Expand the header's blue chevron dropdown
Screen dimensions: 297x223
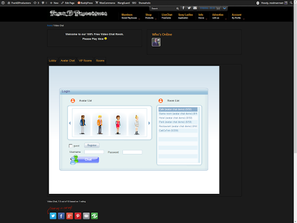(x=224, y=8)
